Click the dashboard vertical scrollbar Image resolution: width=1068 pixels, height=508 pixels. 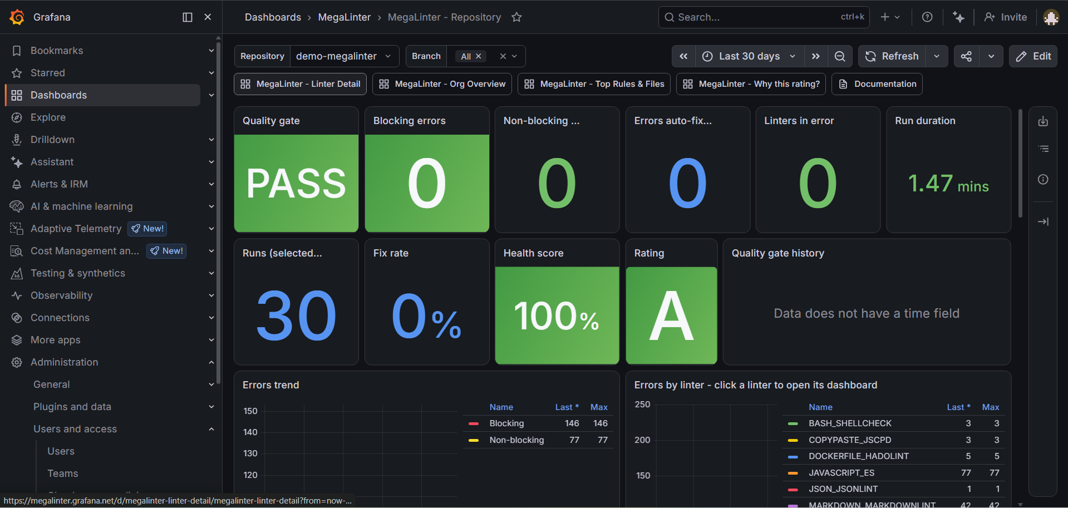tap(1020, 163)
